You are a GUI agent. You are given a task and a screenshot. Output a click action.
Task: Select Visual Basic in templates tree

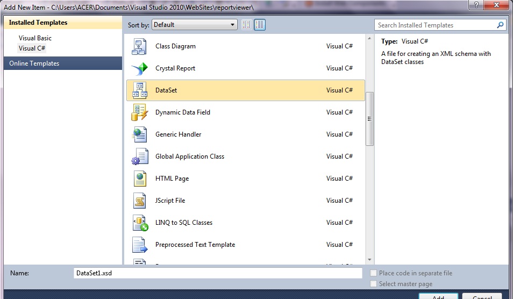click(35, 38)
